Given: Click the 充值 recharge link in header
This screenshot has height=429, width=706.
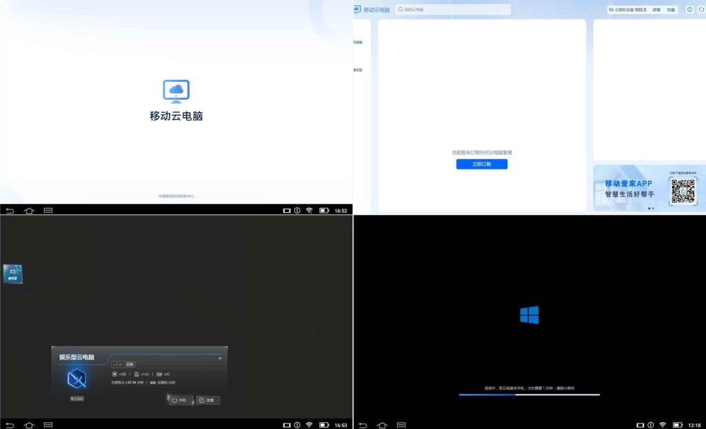Looking at the screenshot, I should (x=671, y=10).
